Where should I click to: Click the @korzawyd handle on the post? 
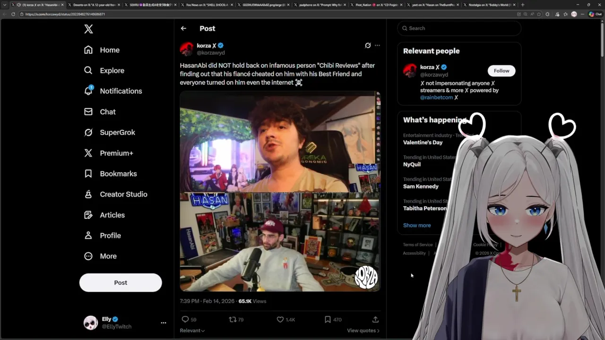[x=211, y=53]
